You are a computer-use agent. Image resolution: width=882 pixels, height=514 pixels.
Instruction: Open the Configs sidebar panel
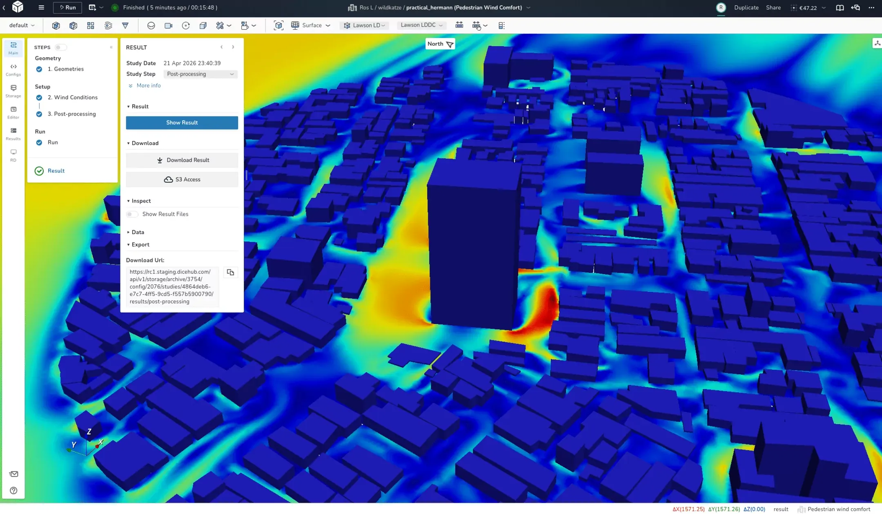pyautogui.click(x=13, y=69)
